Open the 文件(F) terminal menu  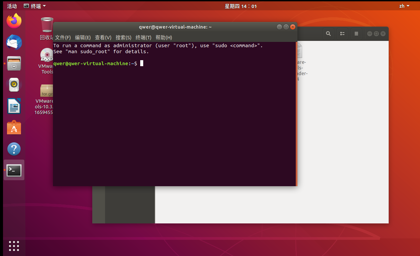click(x=63, y=38)
